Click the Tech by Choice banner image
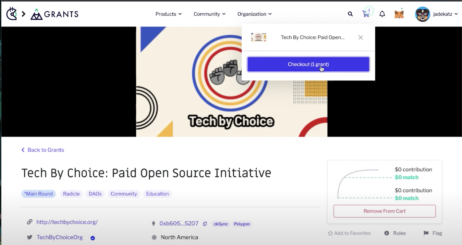 click(x=232, y=82)
